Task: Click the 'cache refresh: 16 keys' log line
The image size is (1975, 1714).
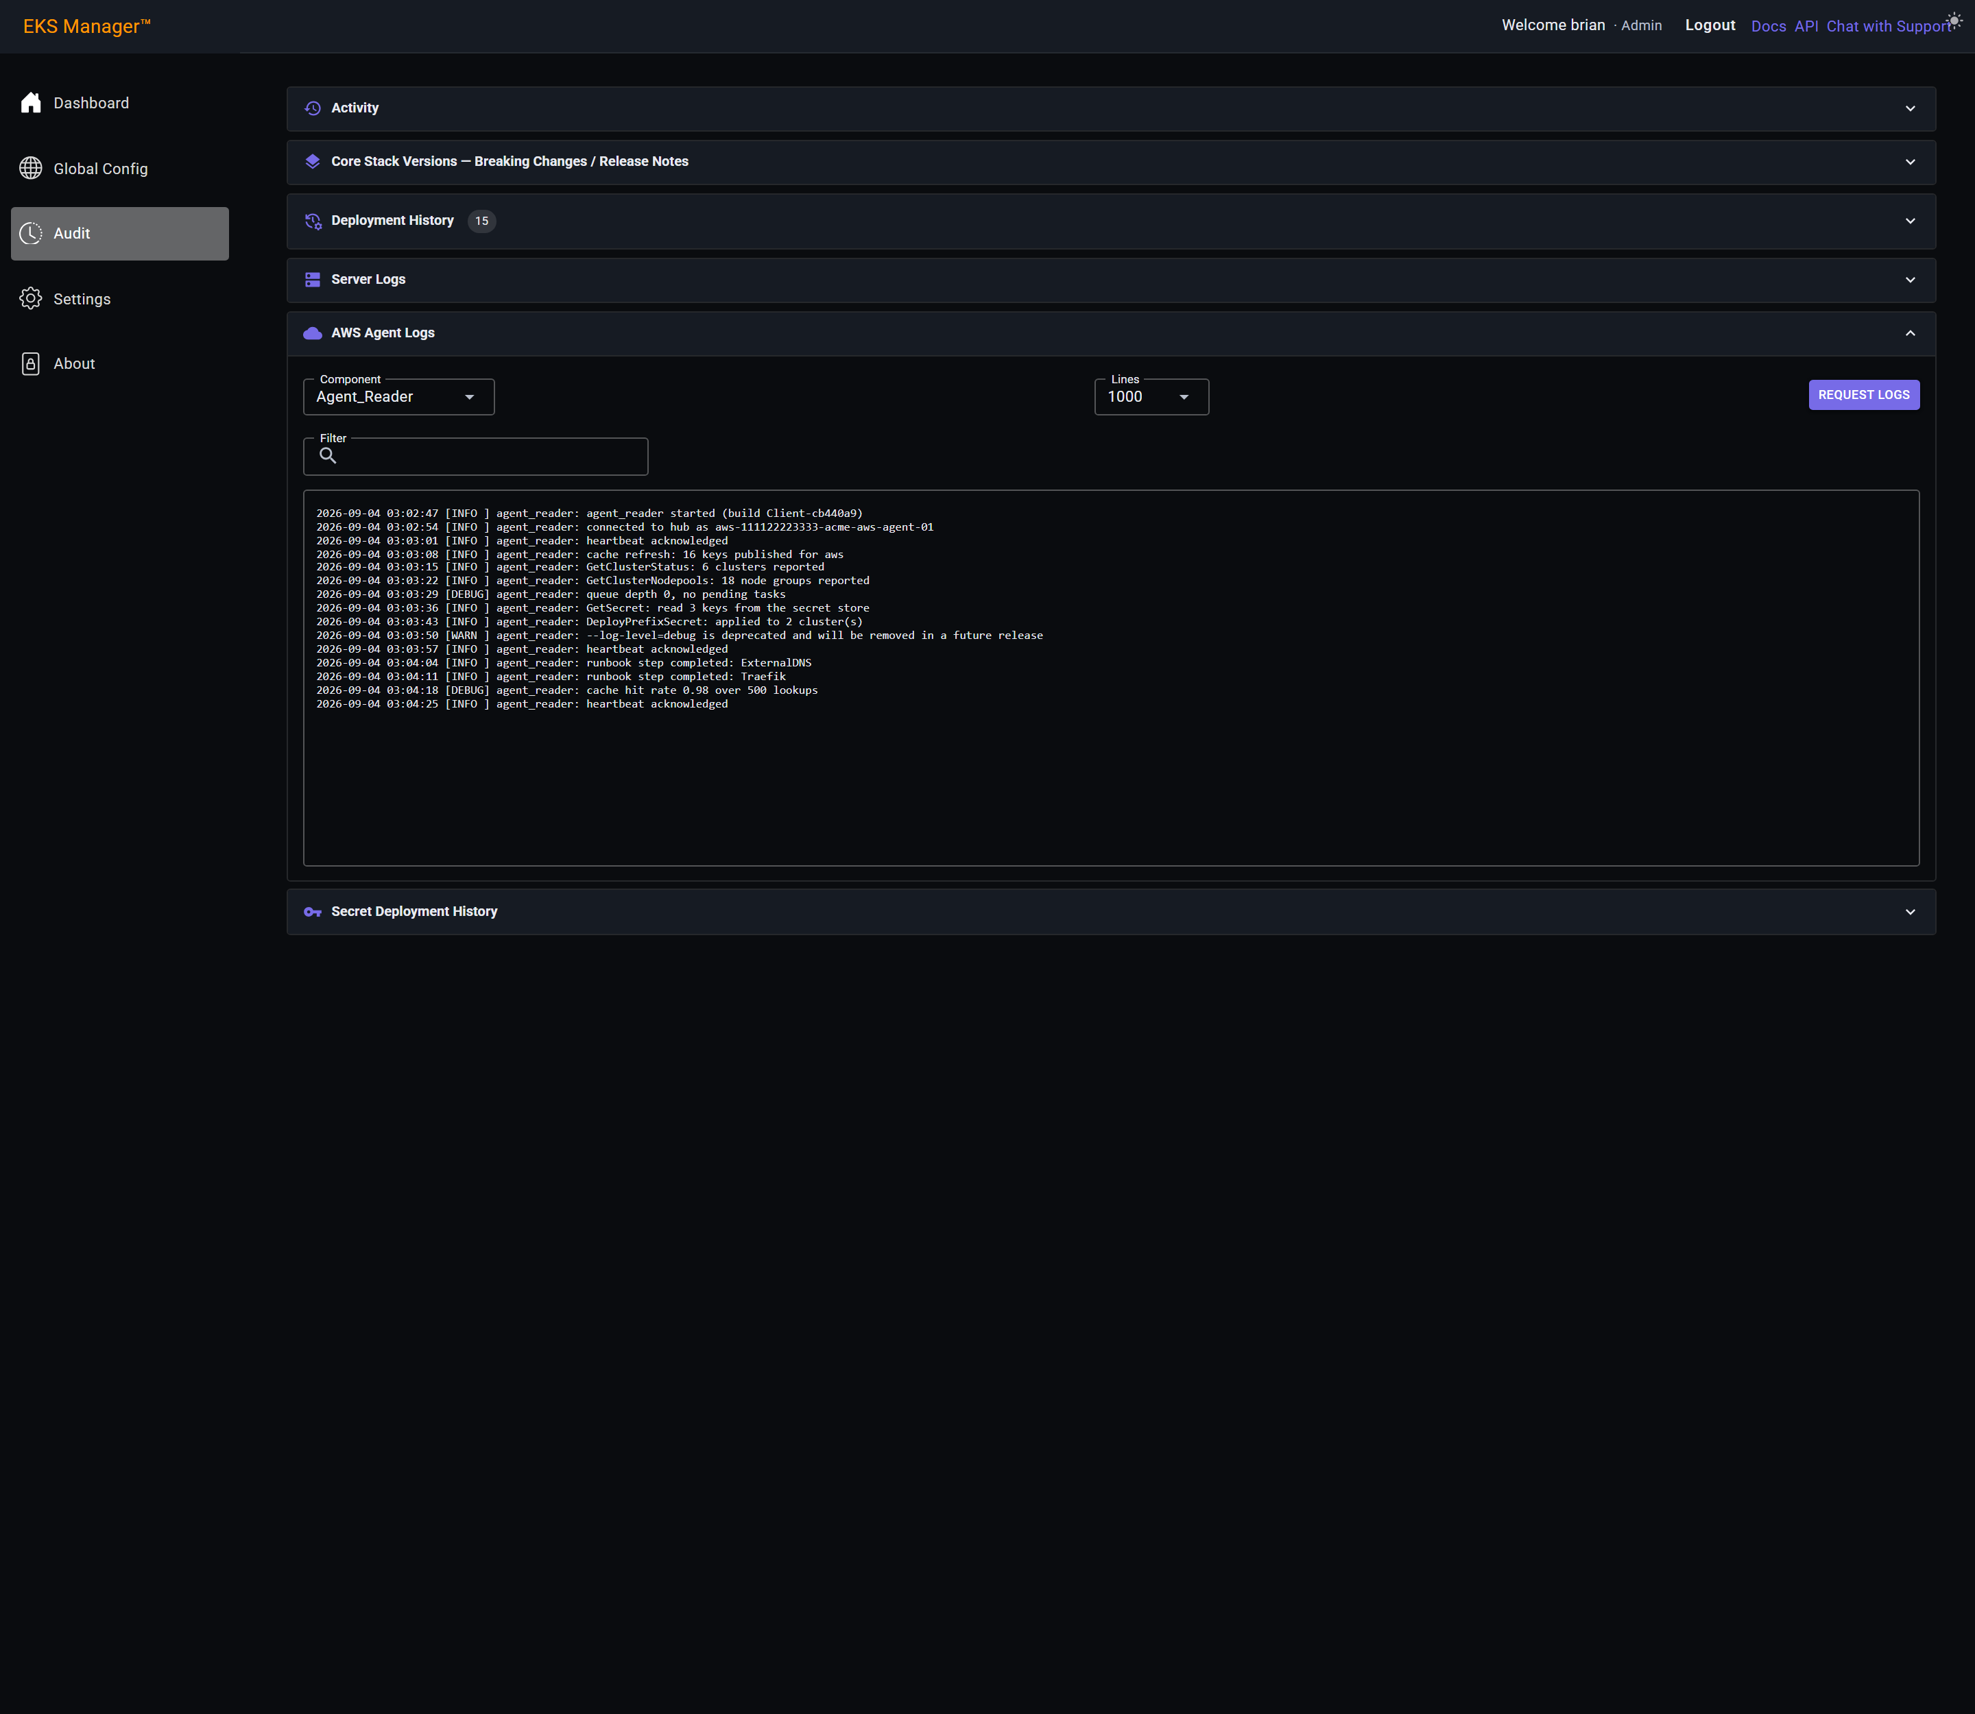Action: pos(580,555)
